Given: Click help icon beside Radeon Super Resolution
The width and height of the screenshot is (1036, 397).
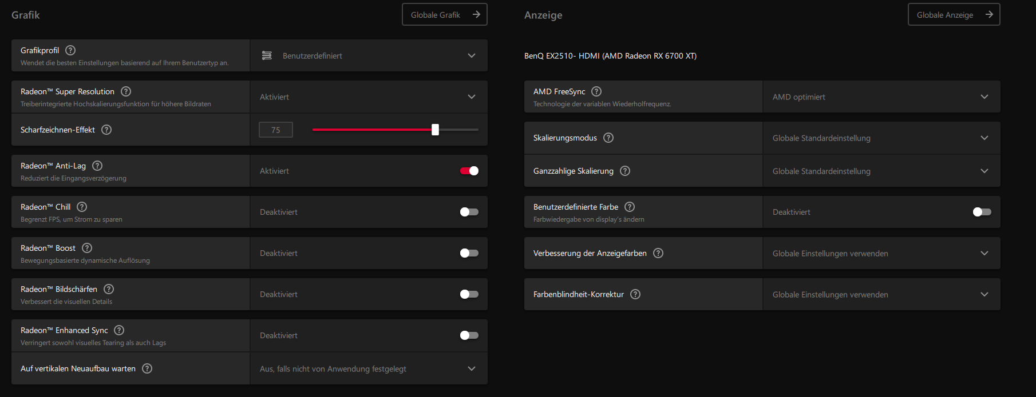Looking at the screenshot, I should click(126, 91).
